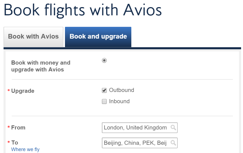
Task: Click the Book flights with Avios heading
Action: point(83,10)
